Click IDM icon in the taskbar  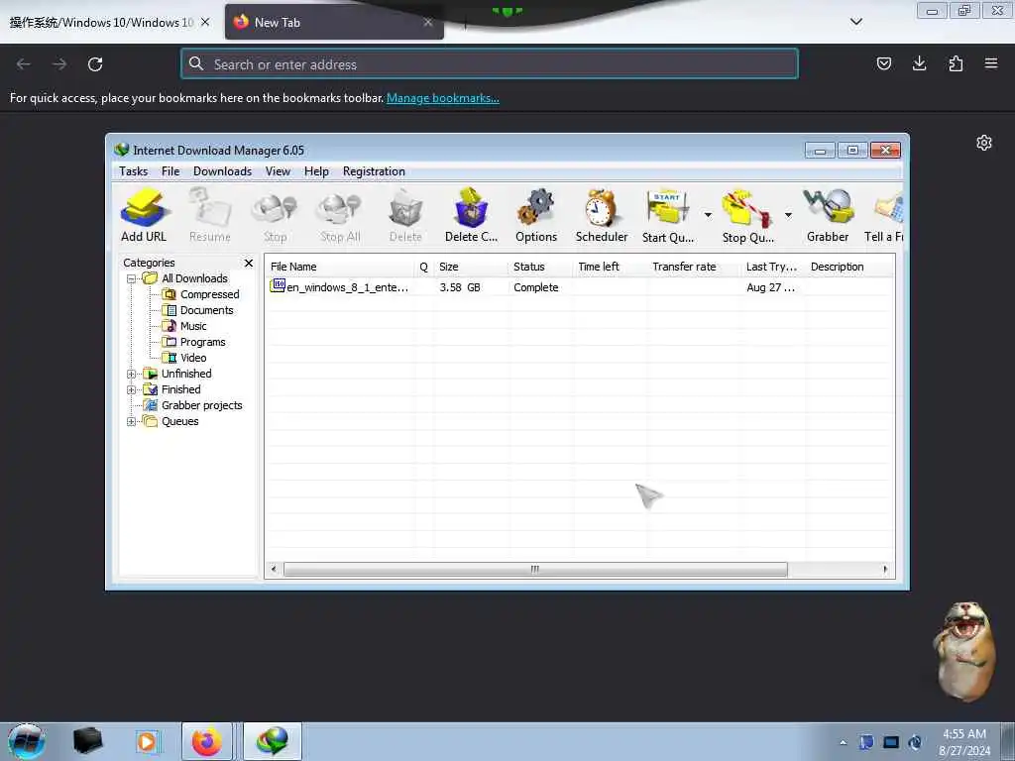point(273,741)
